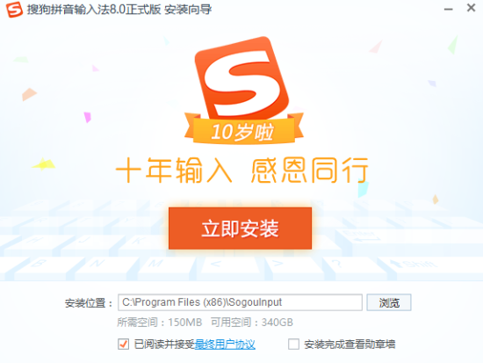The width and height of the screenshot is (483, 363).
Task: Click the 10岁啦 anniversary ribbon banner
Action: (243, 129)
